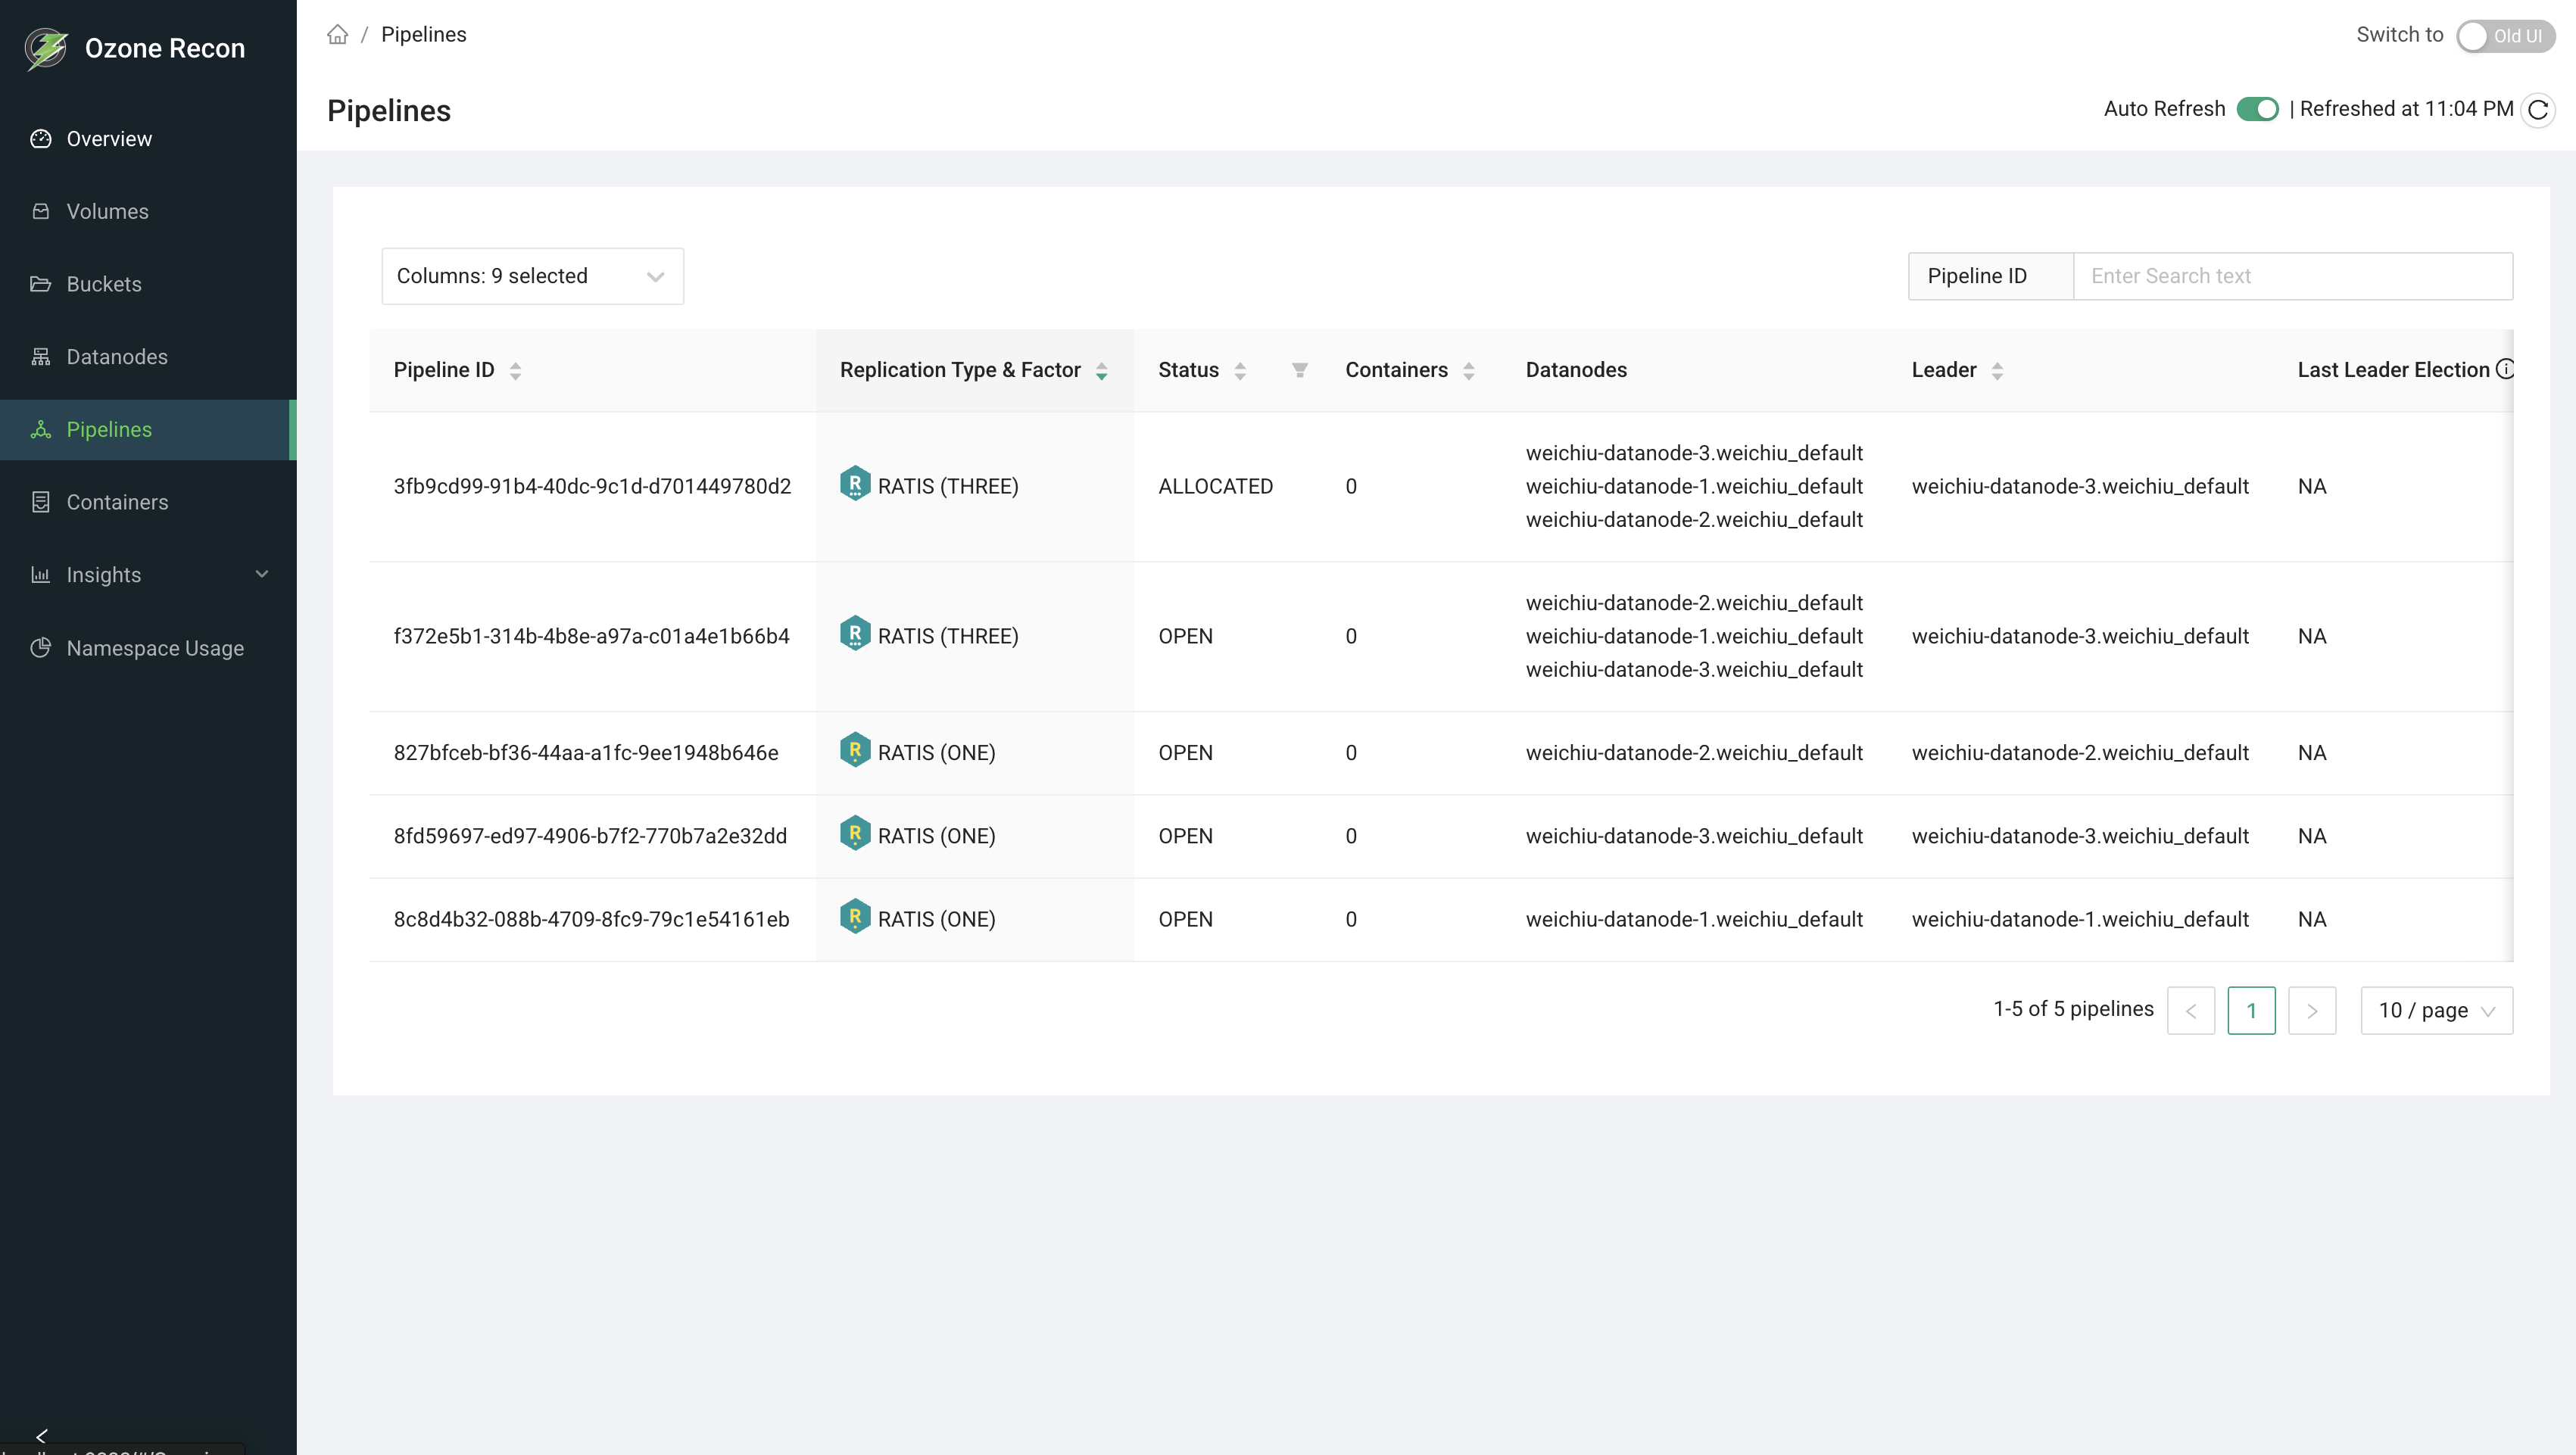This screenshot has height=1455, width=2576.
Task: Select the Containers sidebar icon
Action: click(41, 502)
